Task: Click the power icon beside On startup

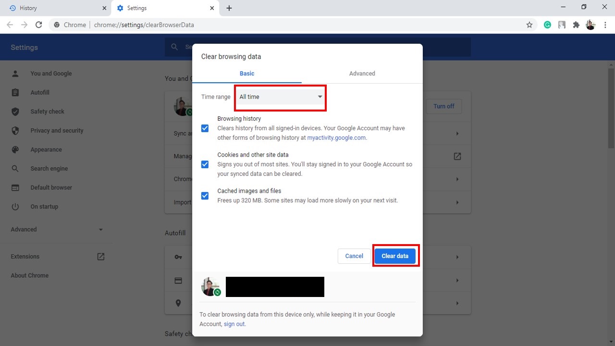Action: 15,207
